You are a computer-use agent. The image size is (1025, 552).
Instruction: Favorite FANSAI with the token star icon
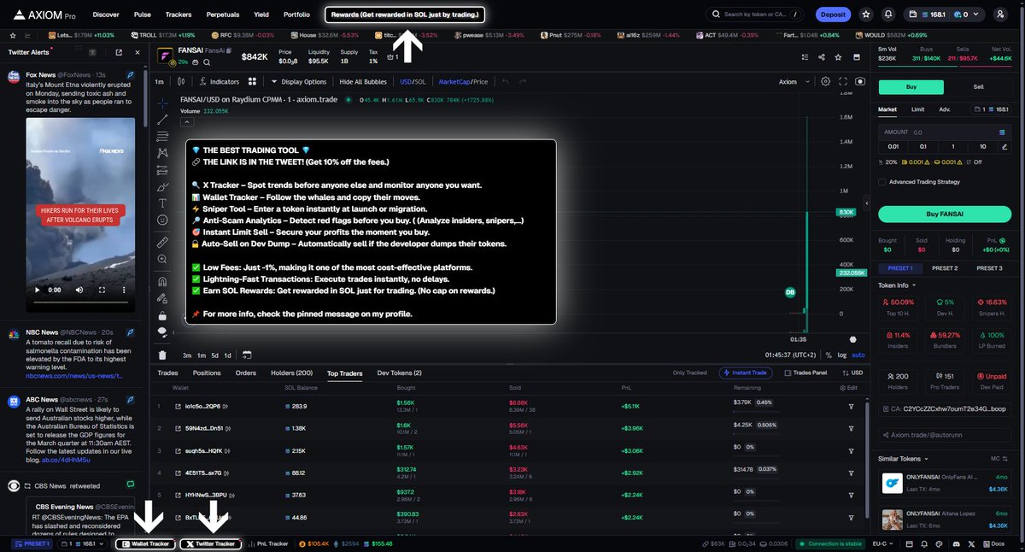(839, 57)
